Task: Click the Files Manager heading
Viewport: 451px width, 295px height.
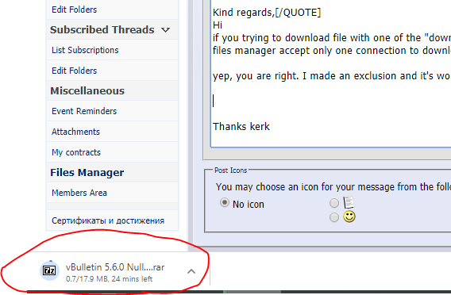Action: click(x=87, y=172)
